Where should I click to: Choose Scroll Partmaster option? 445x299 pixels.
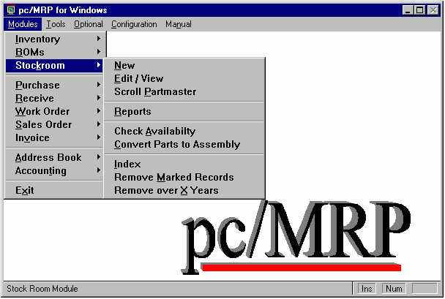[184, 92]
